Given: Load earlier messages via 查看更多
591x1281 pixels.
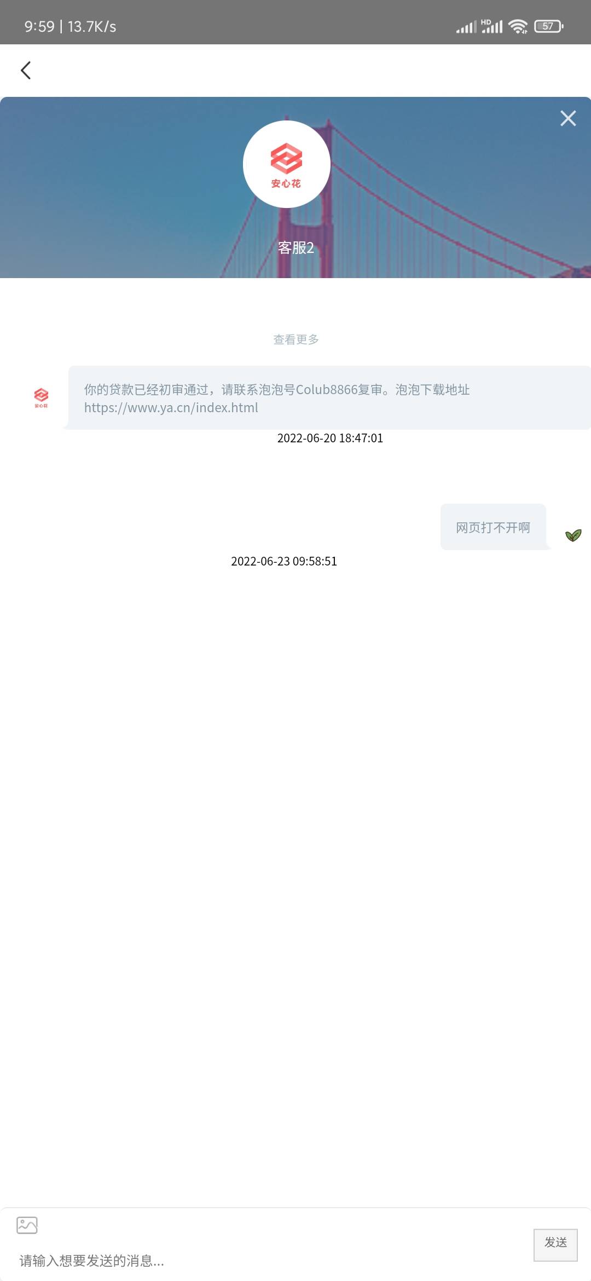Looking at the screenshot, I should (x=296, y=339).
